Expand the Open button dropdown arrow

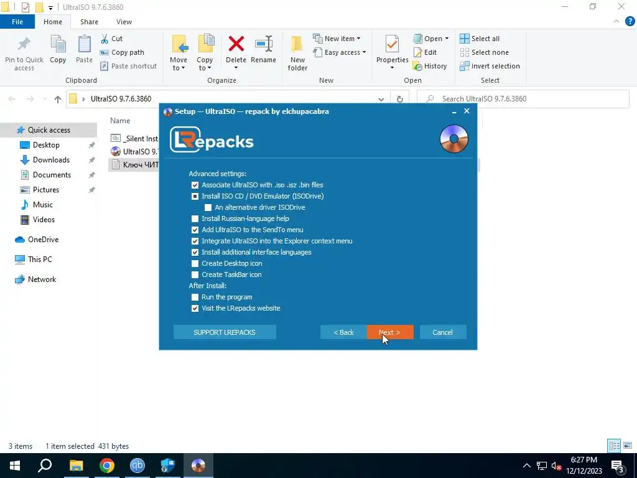pyautogui.click(x=447, y=39)
